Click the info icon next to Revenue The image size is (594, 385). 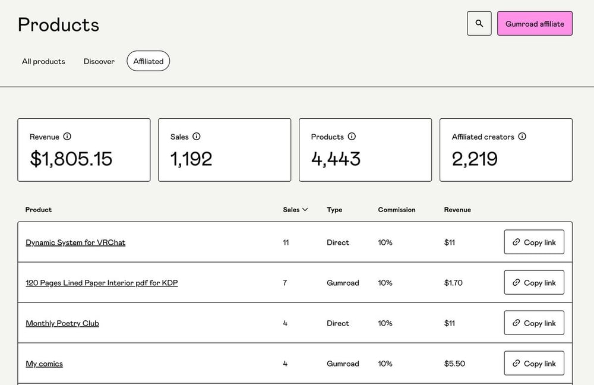[x=67, y=136]
